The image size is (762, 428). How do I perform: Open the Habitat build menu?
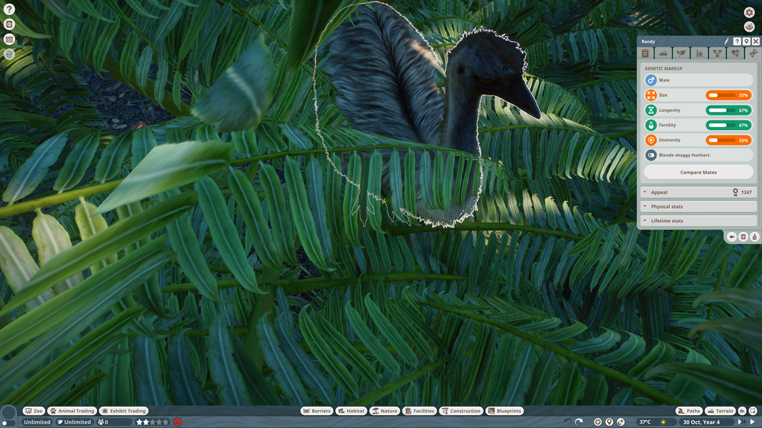(x=351, y=411)
